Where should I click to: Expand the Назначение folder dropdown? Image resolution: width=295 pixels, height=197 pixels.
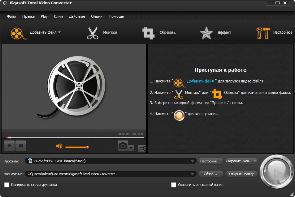(192, 174)
